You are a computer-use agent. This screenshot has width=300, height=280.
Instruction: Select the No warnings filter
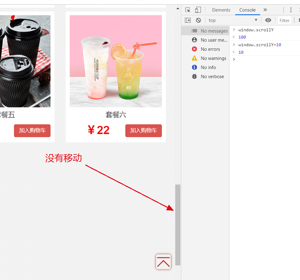pyautogui.click(x=213, y=58)
